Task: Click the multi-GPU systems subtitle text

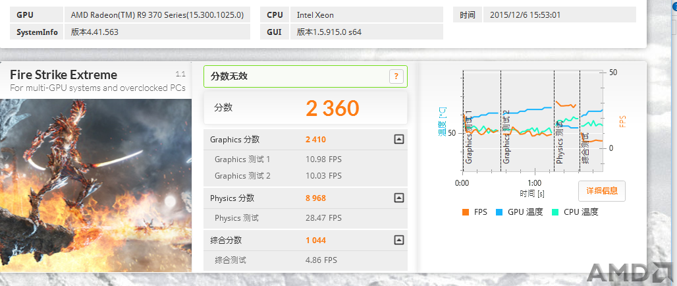Action: 97,88
